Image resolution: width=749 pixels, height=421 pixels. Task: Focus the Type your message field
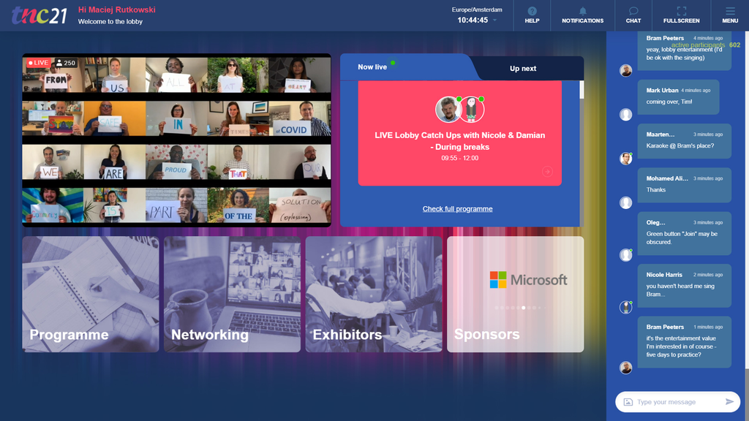click(x=678, y=402)
